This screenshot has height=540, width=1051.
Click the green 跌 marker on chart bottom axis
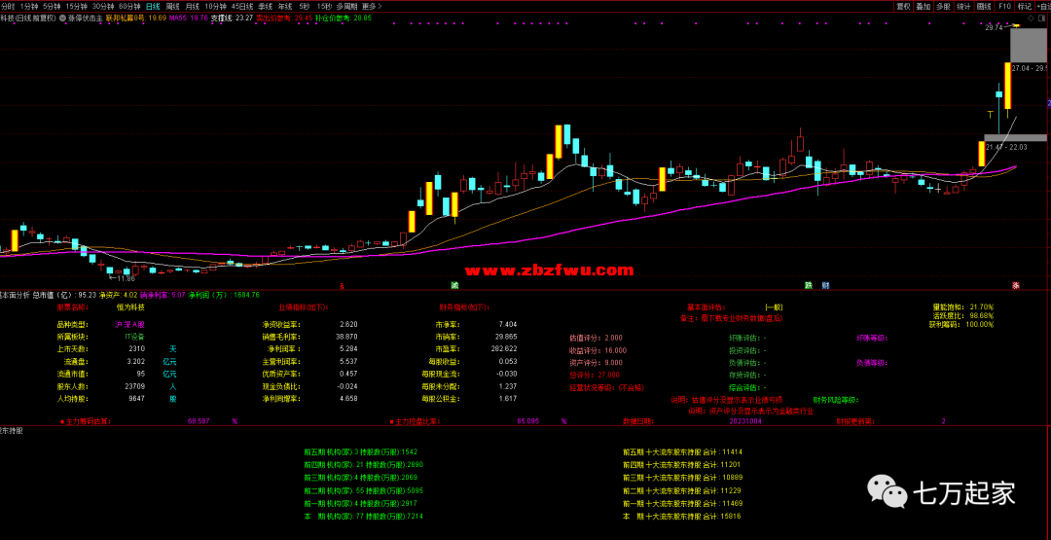(x=808, y=285)
